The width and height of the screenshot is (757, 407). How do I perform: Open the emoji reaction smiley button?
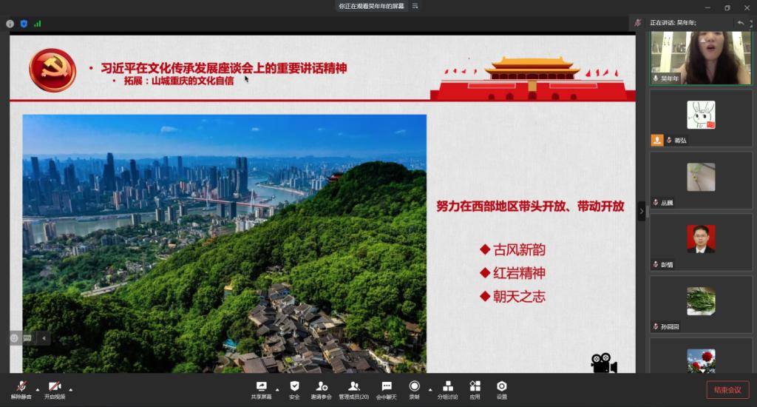click(x=14, y=337)
